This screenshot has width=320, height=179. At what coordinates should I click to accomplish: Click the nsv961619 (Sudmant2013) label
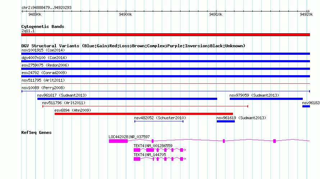241,118
